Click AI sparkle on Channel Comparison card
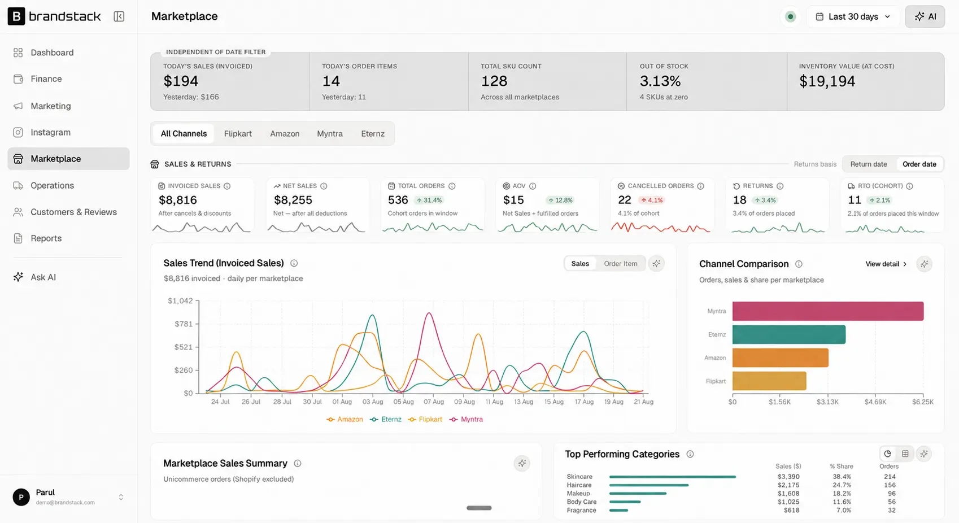 tap(924, 264)
